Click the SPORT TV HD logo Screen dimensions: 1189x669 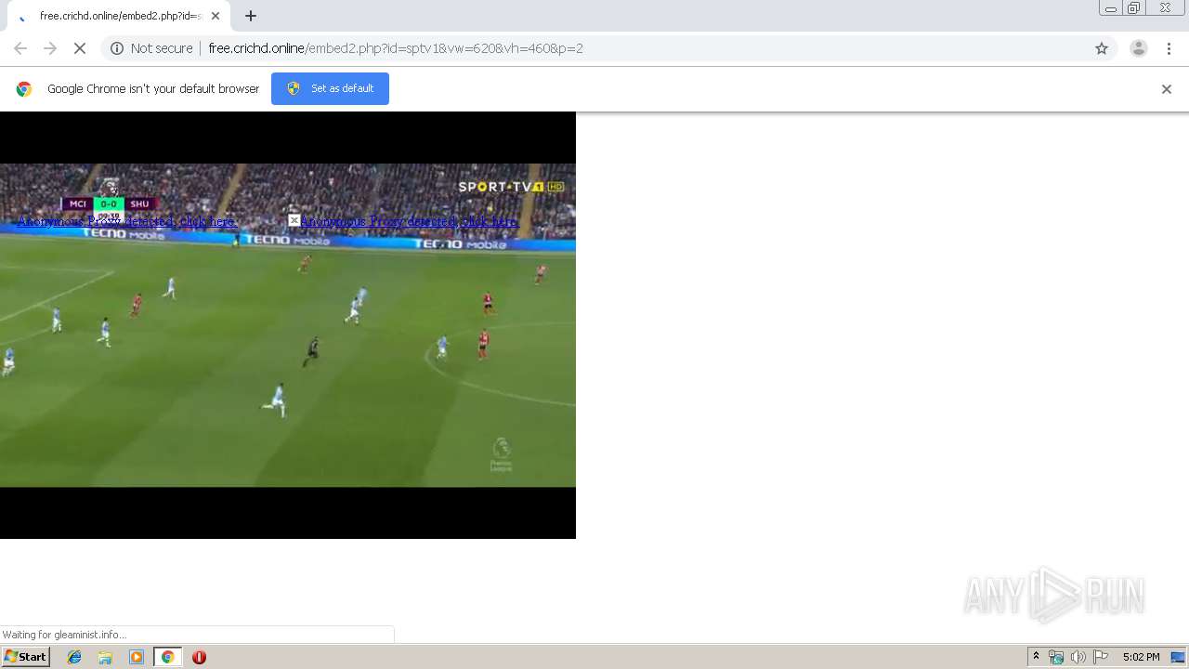(511, 187)
